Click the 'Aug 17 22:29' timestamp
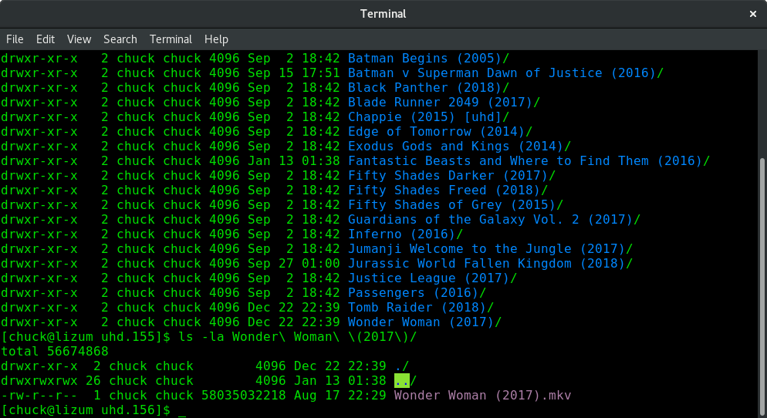The image size is (767, 418). (340, 396)
